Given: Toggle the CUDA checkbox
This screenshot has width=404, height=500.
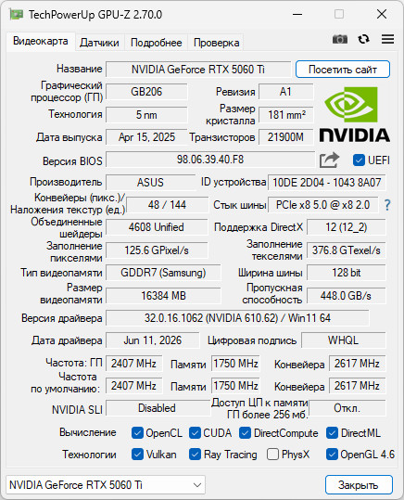Looking at the screenshot, I should tap(195, 433).
